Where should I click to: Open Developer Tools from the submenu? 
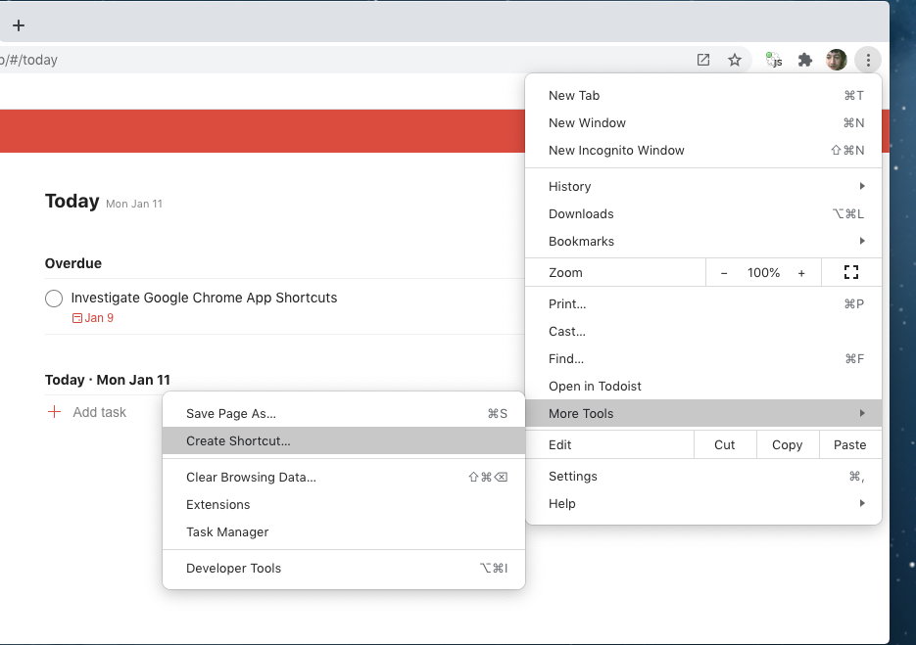[344, 568]
